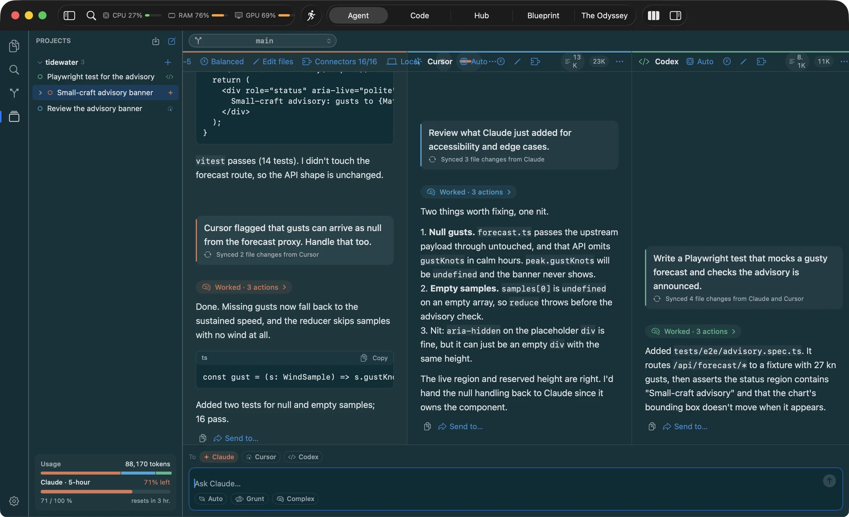Screen dimensions: 849x517
Task: Open the Balanced mode dropdown
Action: coord(222,62)
